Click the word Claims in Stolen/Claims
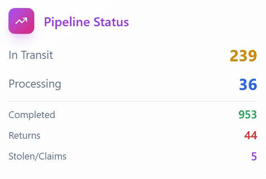 pyautogui.click(x=52, y=157)
